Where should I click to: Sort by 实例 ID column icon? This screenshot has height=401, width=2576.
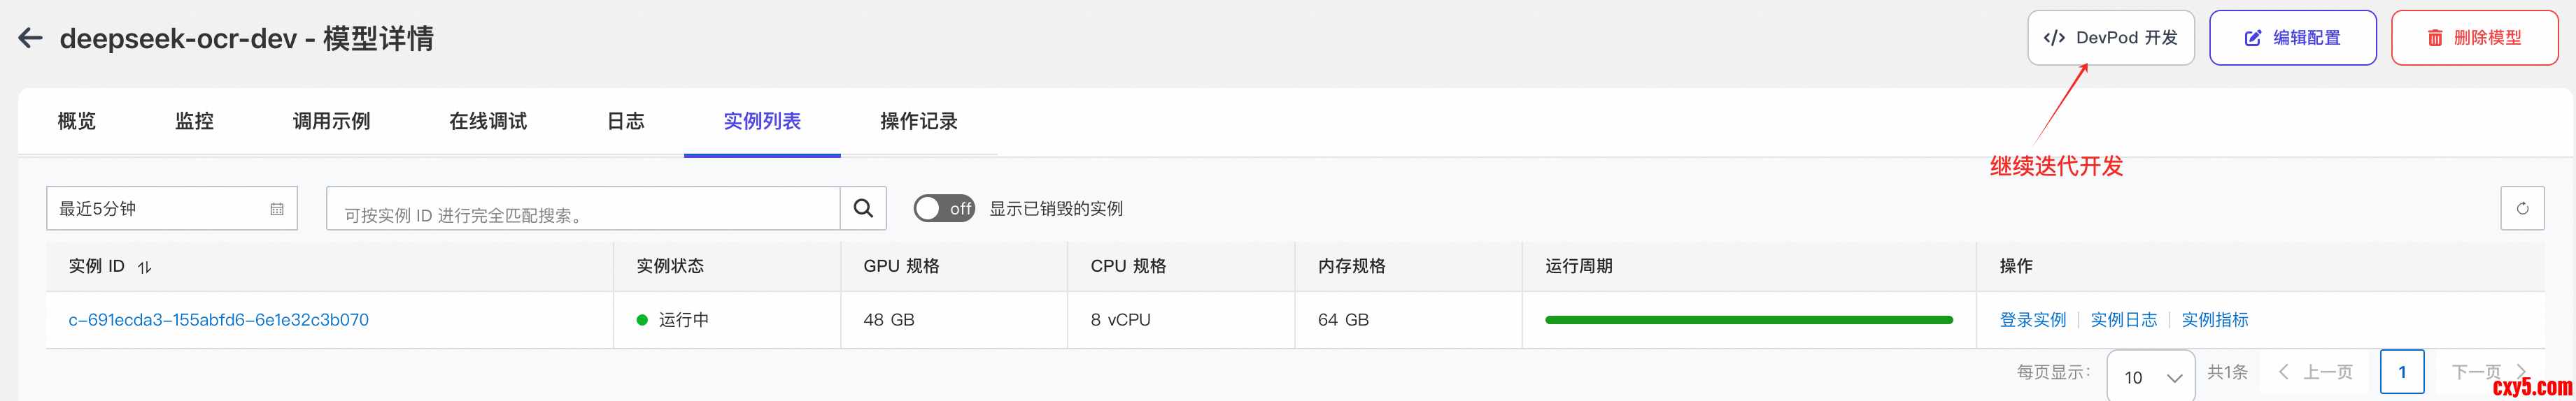pyautogui.click(x=145, y=268)
